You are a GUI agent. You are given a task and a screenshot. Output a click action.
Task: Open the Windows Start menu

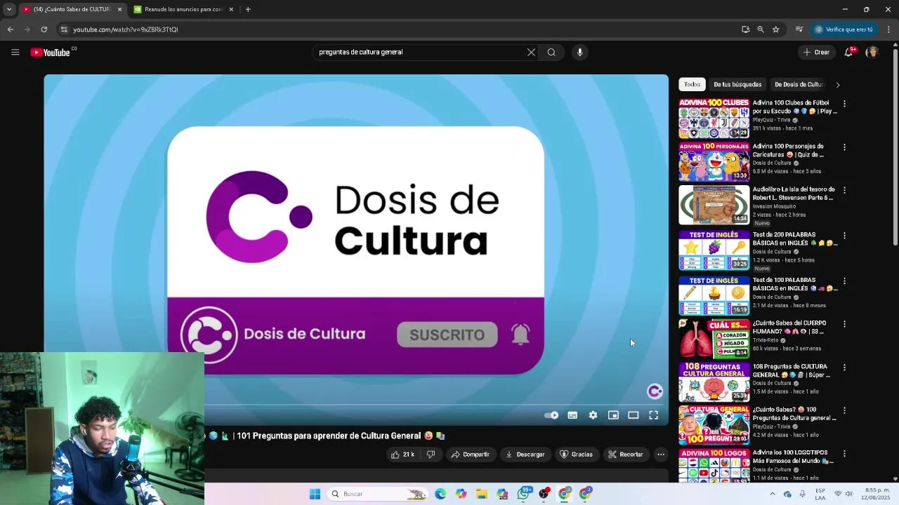(315, 494)
